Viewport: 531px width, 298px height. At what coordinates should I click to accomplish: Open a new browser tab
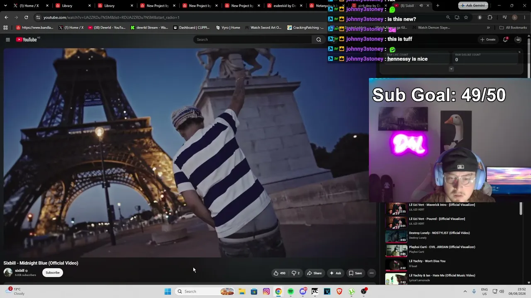click(438, 6)
